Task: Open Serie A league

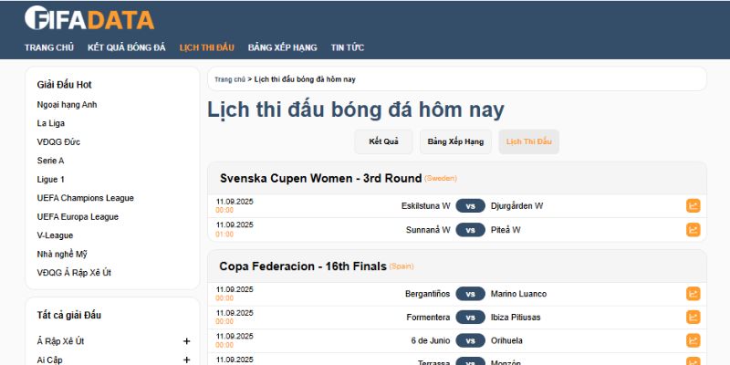Action: coord(51,161)
